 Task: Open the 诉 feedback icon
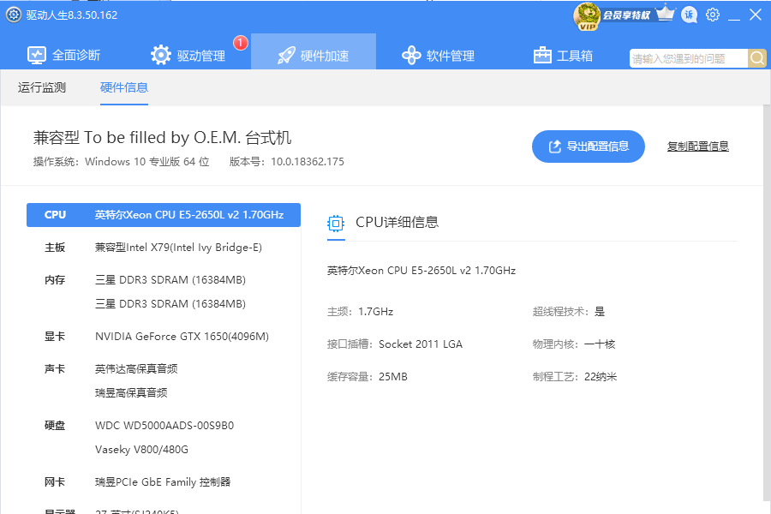coord(689,15)
